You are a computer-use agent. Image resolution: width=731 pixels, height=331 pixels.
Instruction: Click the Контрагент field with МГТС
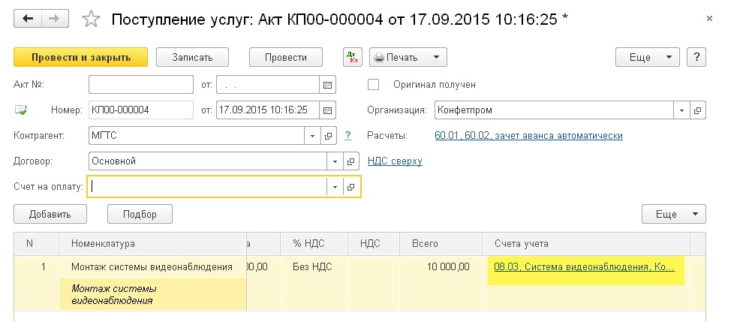click(x=197, y=136)
